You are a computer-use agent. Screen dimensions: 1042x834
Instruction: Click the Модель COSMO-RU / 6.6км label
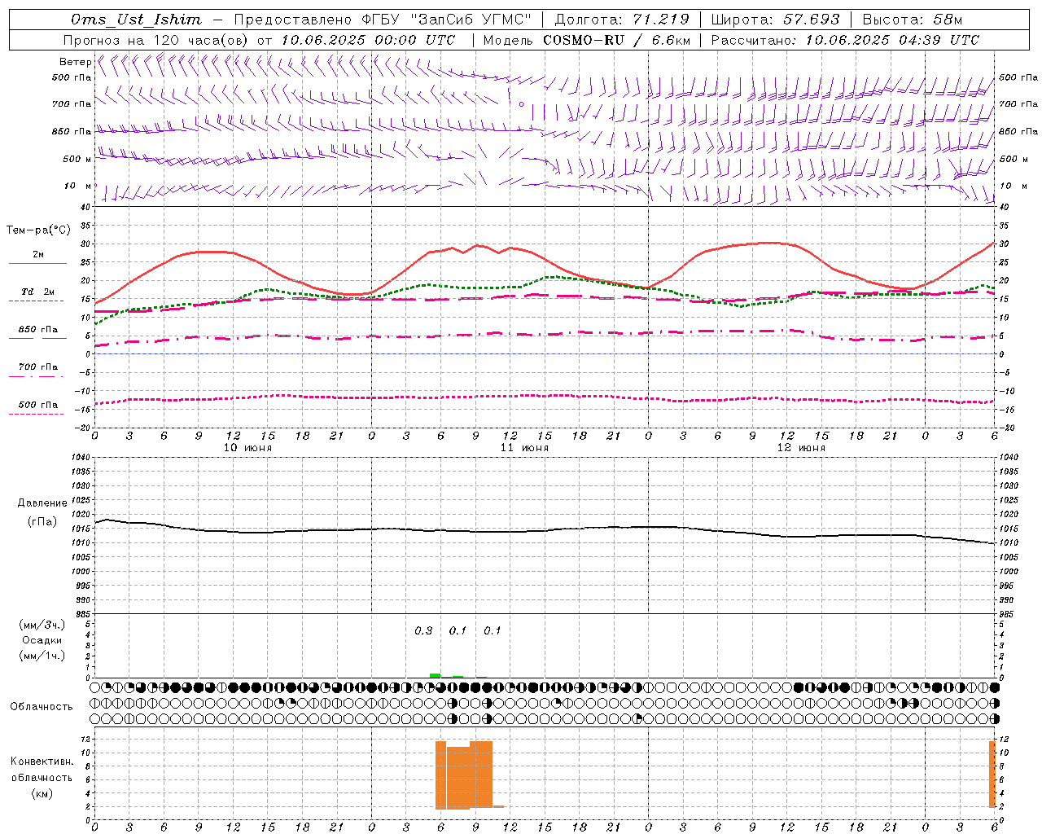[x=587, y=40]
